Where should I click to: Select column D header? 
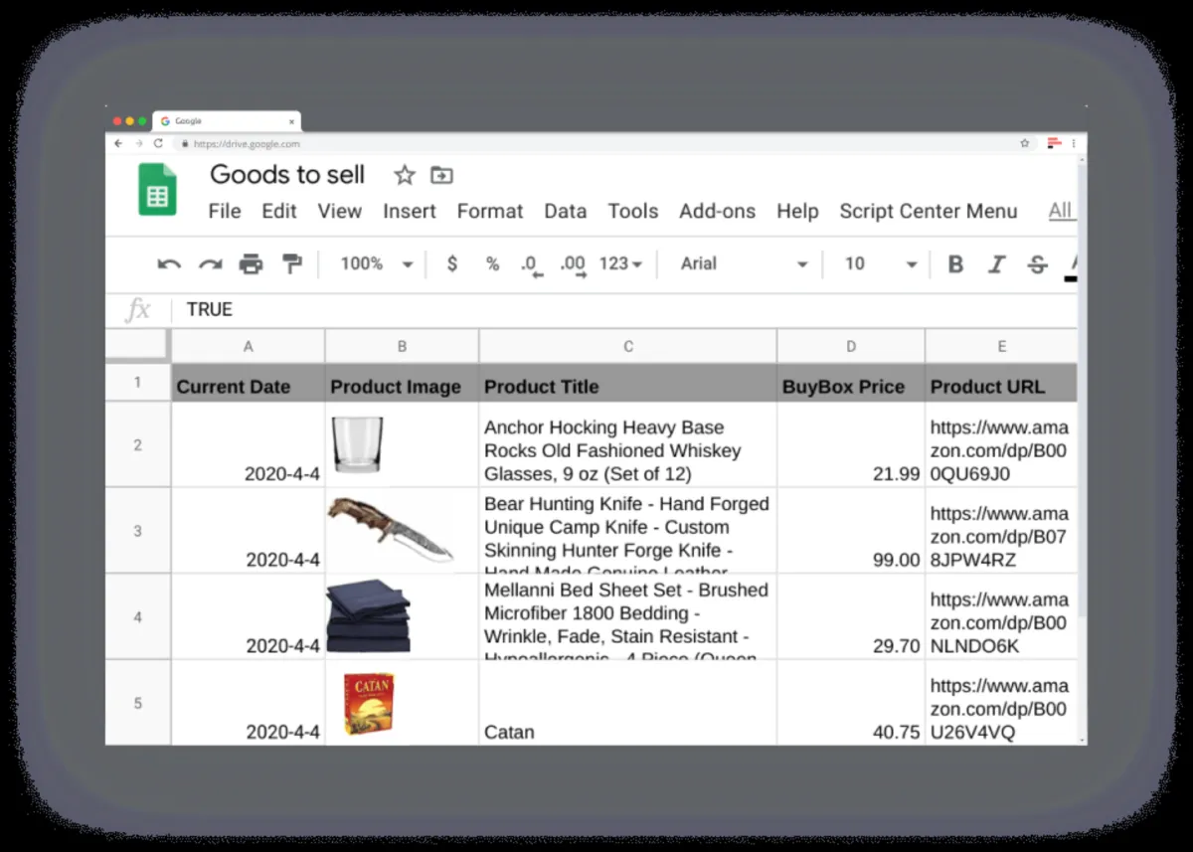pyautogui.click(x=851, y=346)
